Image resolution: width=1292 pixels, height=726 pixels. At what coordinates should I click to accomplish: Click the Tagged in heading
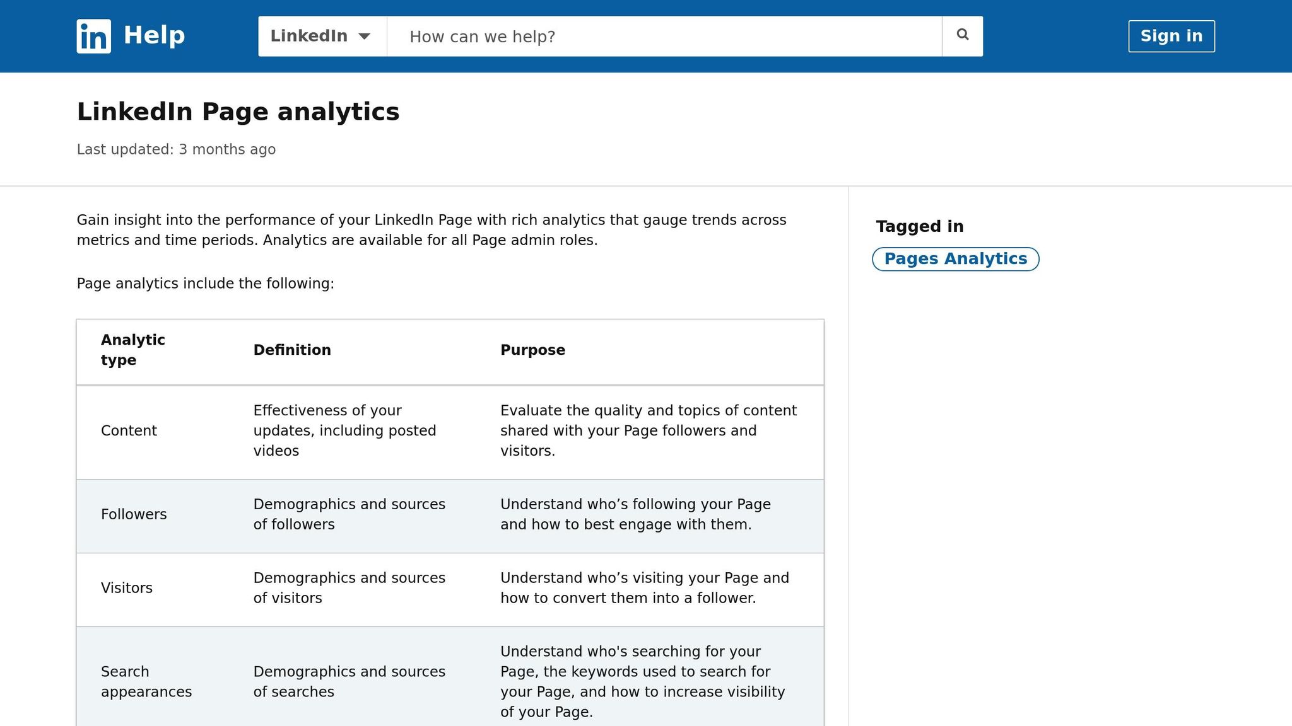click(919, 226)
